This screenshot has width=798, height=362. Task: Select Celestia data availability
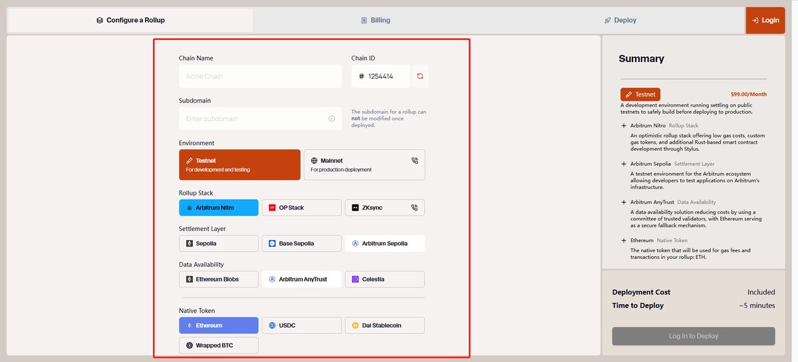(x=384, y=279)
